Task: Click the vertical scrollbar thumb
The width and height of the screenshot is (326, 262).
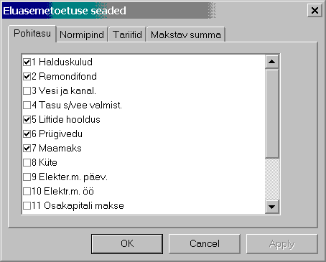Action: (271, 113)
